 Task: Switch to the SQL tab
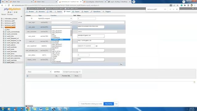tap(50, 12)
